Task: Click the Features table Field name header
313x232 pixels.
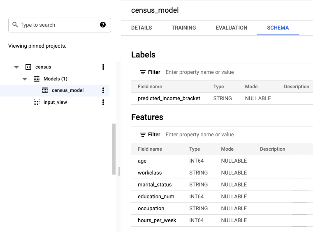Action: coord(150,149)
